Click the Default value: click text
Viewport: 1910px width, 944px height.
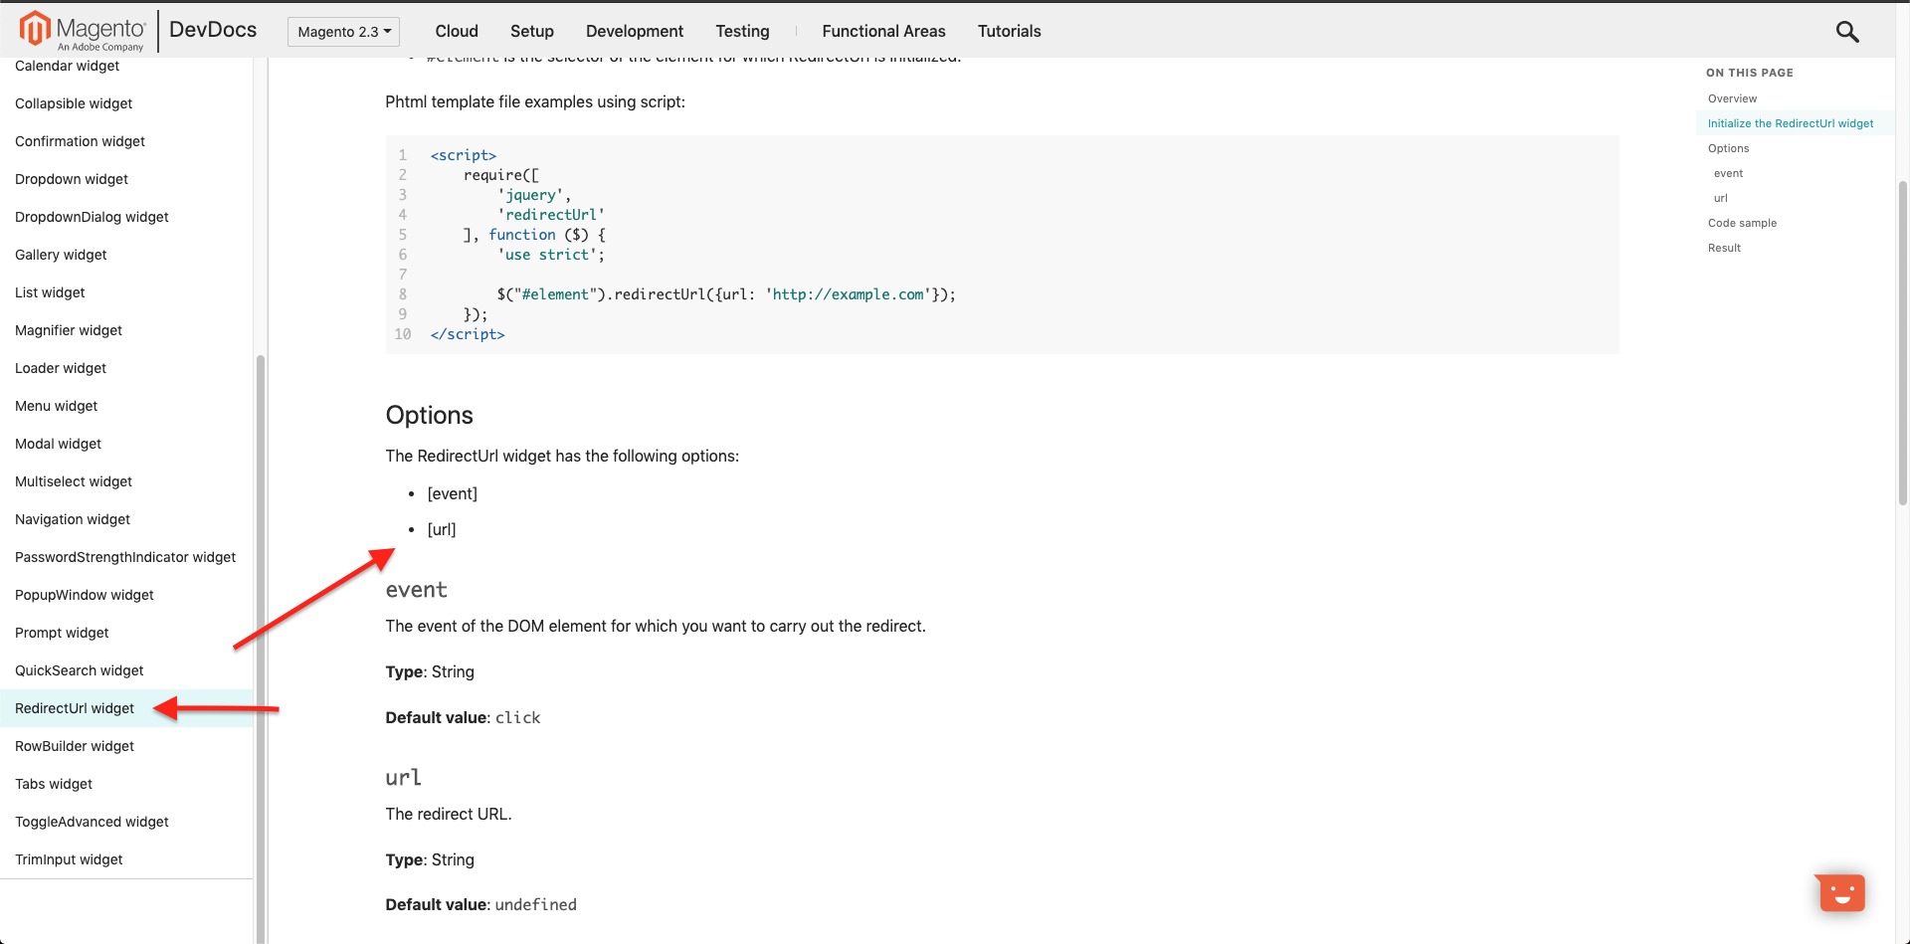(x=463, y=717)
